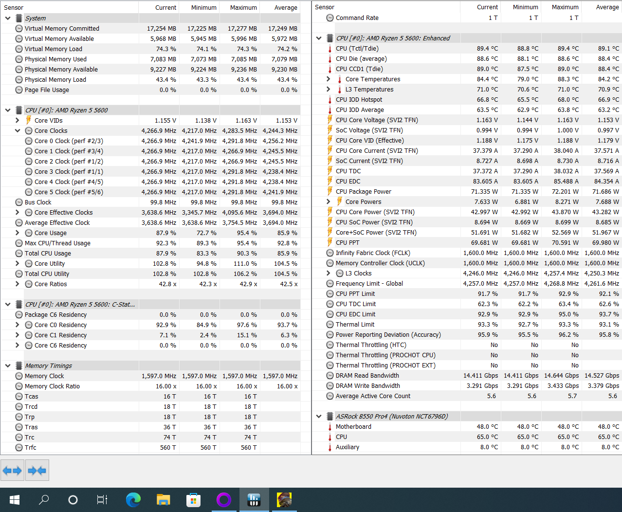
Task: Click the Memory Clock gauge icon
Action: point(19,376)
